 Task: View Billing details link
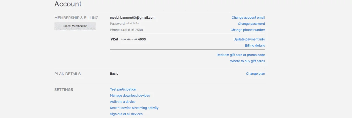tap(255, 46)
